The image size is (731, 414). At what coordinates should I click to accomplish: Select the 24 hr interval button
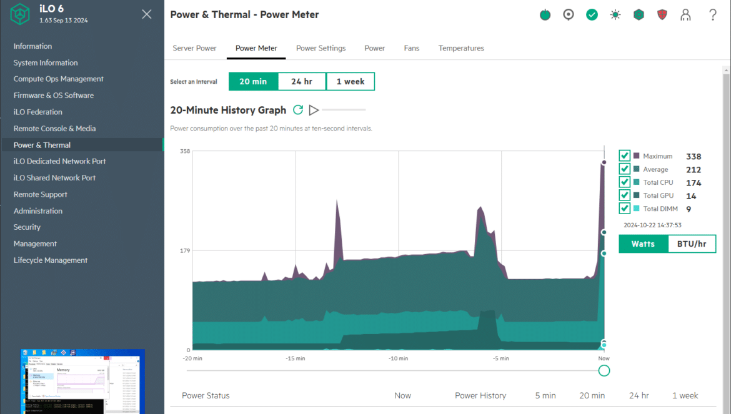[x=302, y=82]
